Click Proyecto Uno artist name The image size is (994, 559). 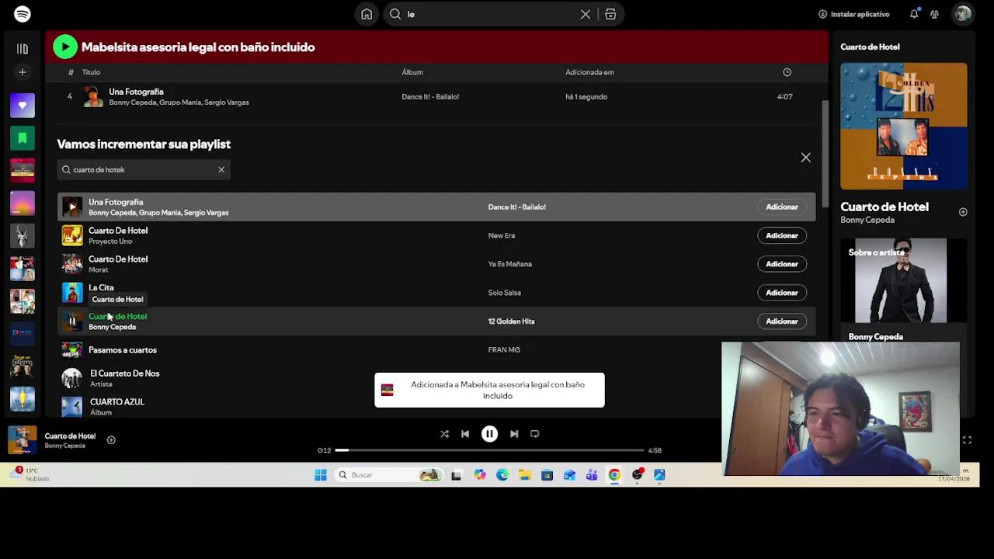tap(110, 241)
